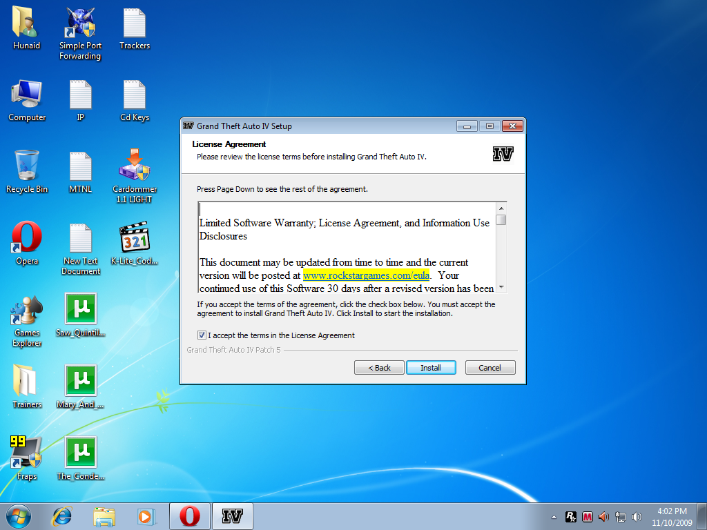Open the network tray icon
The width and height of the screenshot is (707, 530).
[x=621, y=517]
